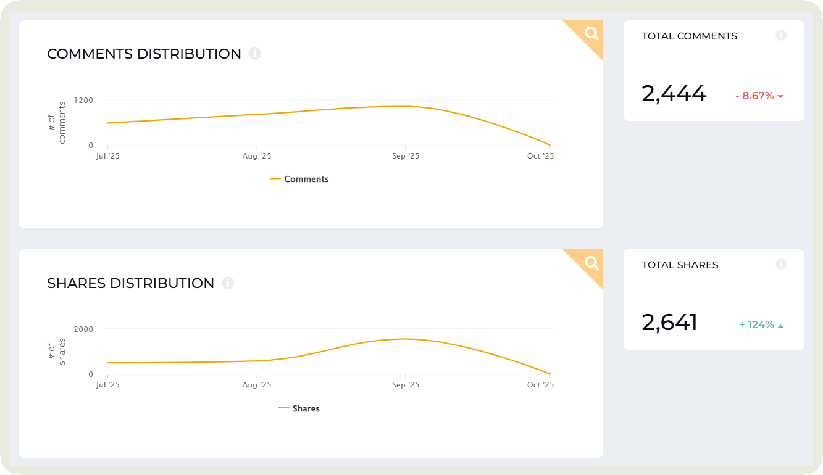Click the Sep '25 peak on shares line
Screen dimensions: 823x475
pyautogui.click(x=405, y=339)
